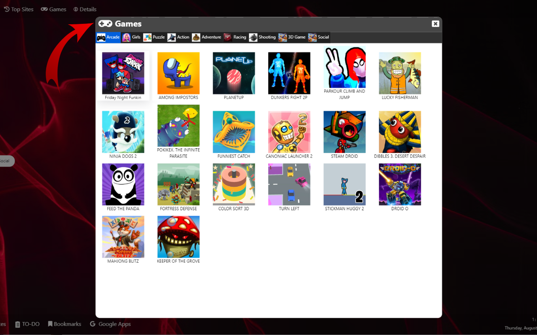This screenshot has height=335, width=537.
Task: Open the Turn Left game icon
Action: click(289, 184)
